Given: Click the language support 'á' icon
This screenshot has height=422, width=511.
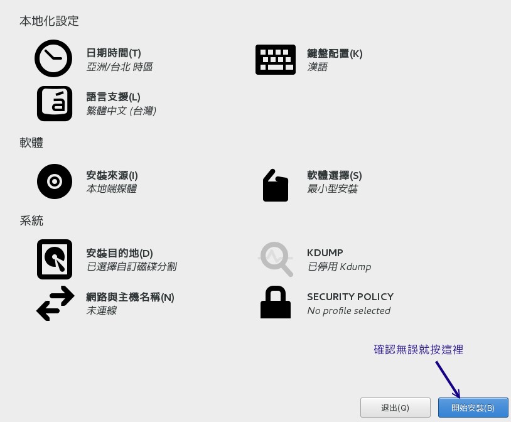Looking at the screenshot, I should coord(55,103).
